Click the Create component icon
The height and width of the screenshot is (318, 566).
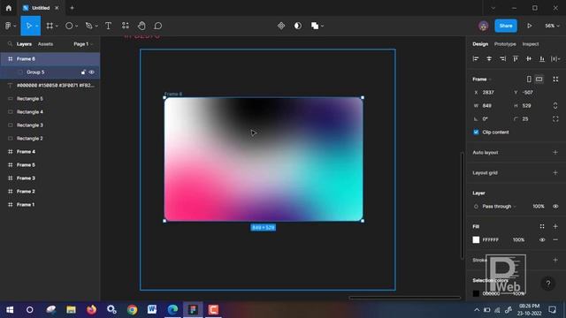pos(281,26)
